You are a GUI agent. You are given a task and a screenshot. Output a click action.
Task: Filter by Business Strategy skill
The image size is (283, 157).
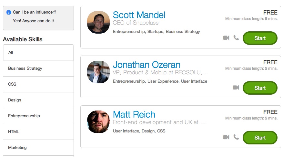tap(38, 68)
